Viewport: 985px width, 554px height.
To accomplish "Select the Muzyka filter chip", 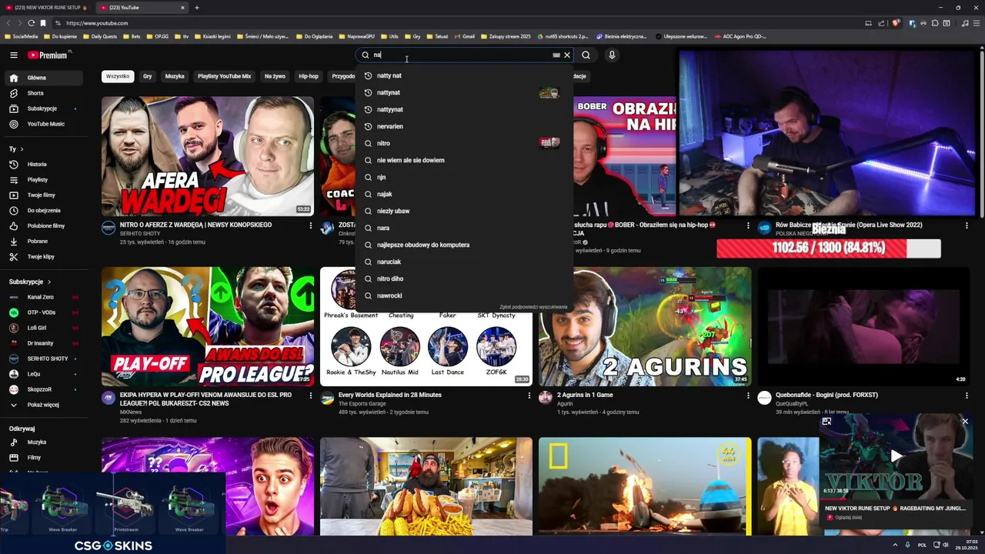I will 175,76.
